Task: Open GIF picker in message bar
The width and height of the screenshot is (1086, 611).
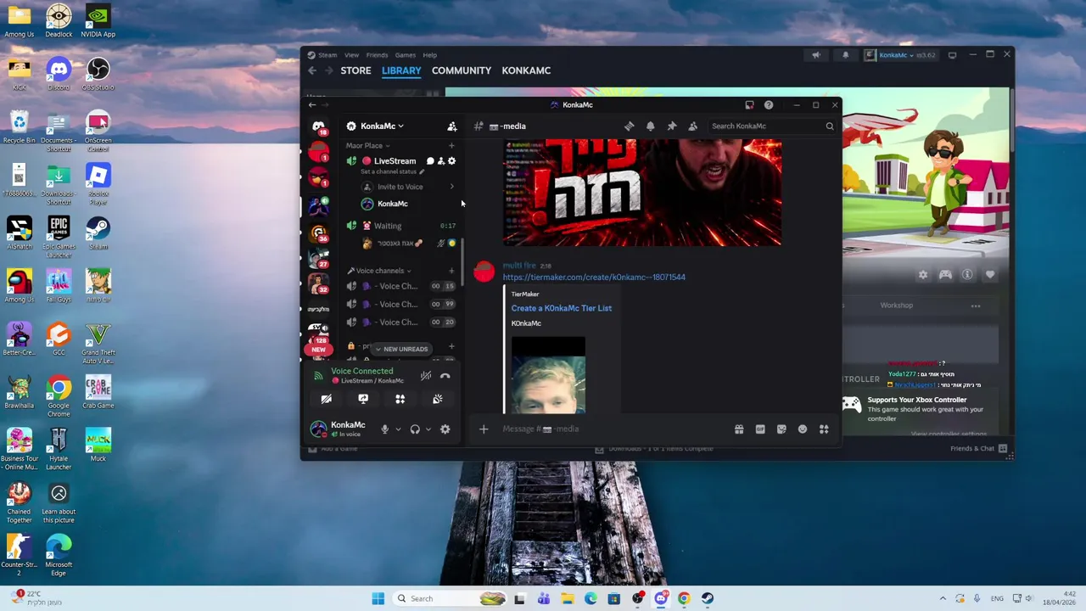Action: point(760,429)
